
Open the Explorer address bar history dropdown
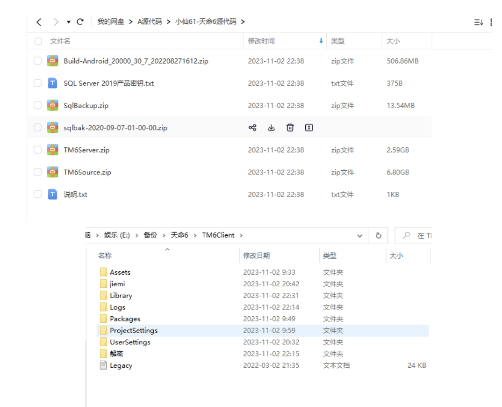pyautogui.click(x=359, y=236)
